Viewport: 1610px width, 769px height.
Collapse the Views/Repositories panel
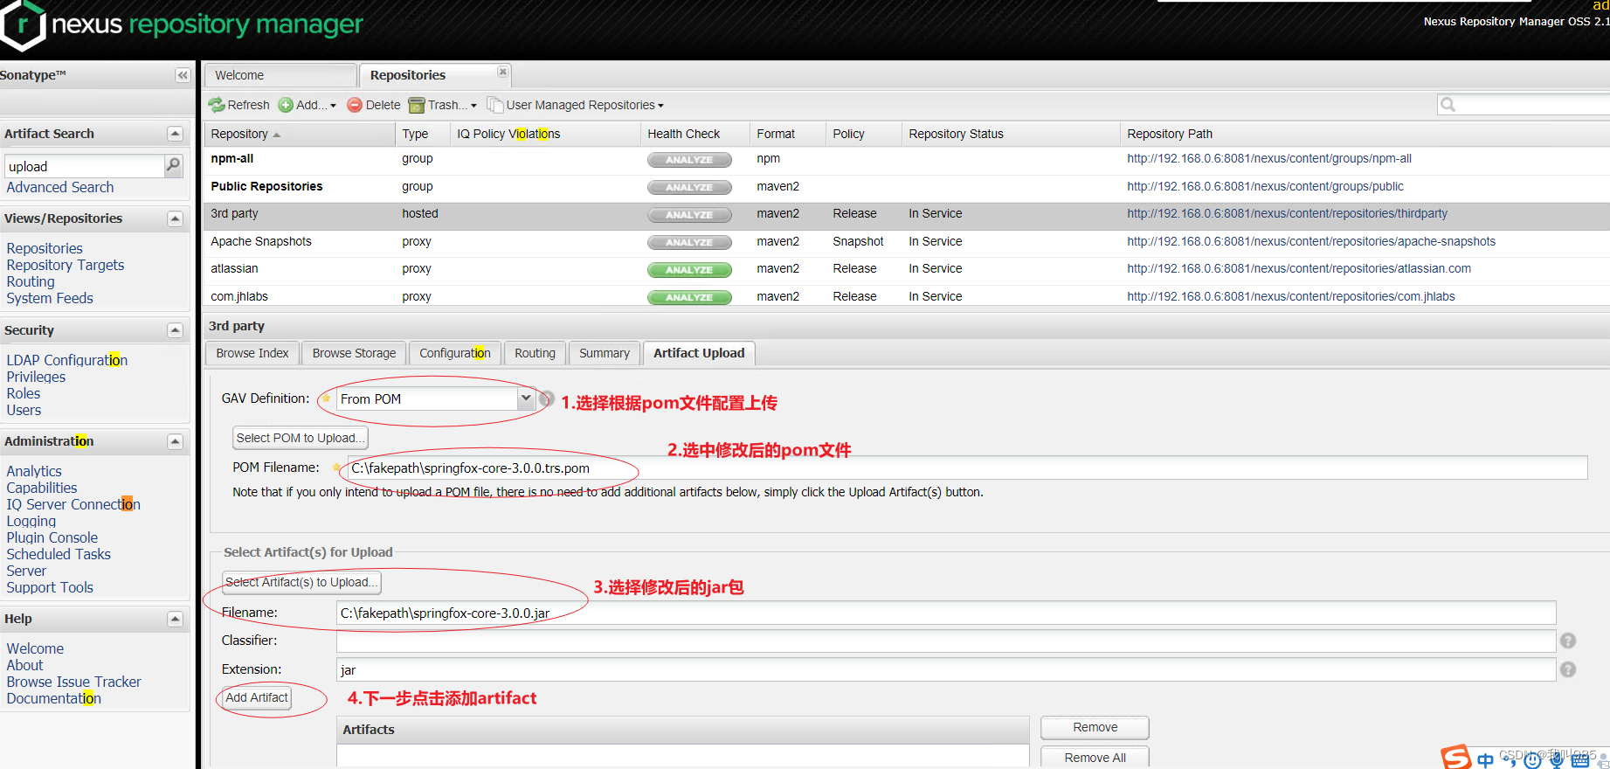click(175, 218)
